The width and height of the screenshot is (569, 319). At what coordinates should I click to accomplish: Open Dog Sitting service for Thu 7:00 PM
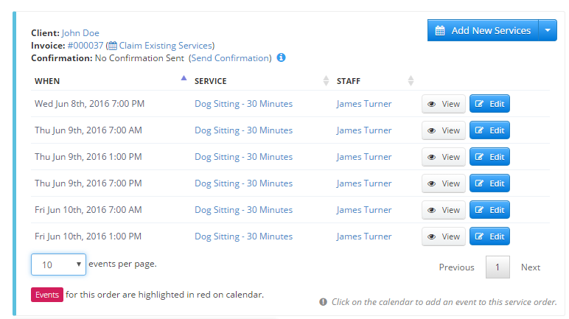click(243, 183)
